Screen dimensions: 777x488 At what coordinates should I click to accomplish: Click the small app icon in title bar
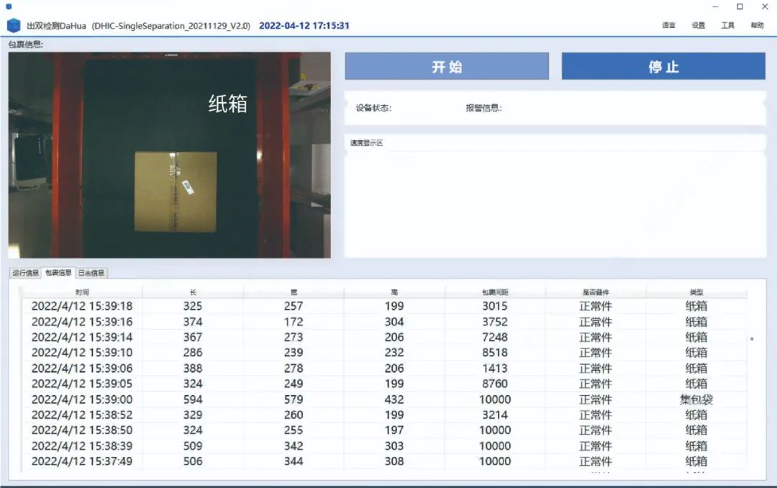[x=9, y=6]
